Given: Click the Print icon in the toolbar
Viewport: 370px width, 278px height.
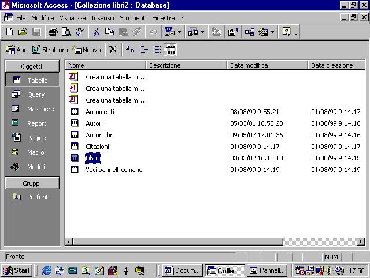Looking at the screenshot, I should click(53, 32).
